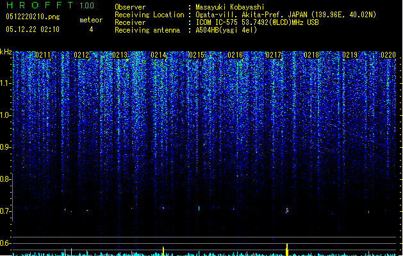Screen dimensions: 403x256
Task: Click the small red echo below 0214
Action: click(x=163, y=208)
